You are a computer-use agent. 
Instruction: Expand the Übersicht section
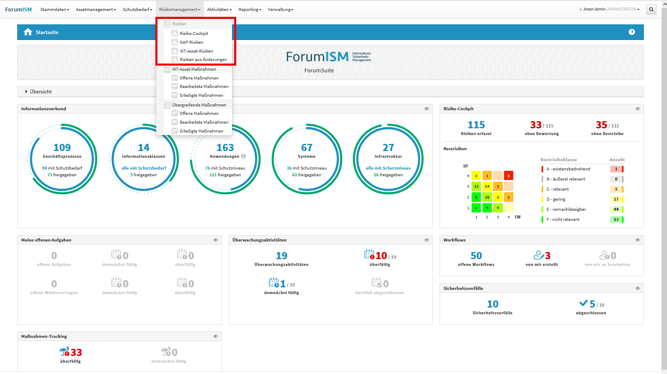click(x=27, y=91)
